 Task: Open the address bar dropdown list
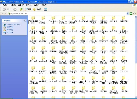[x=128, y=14]
